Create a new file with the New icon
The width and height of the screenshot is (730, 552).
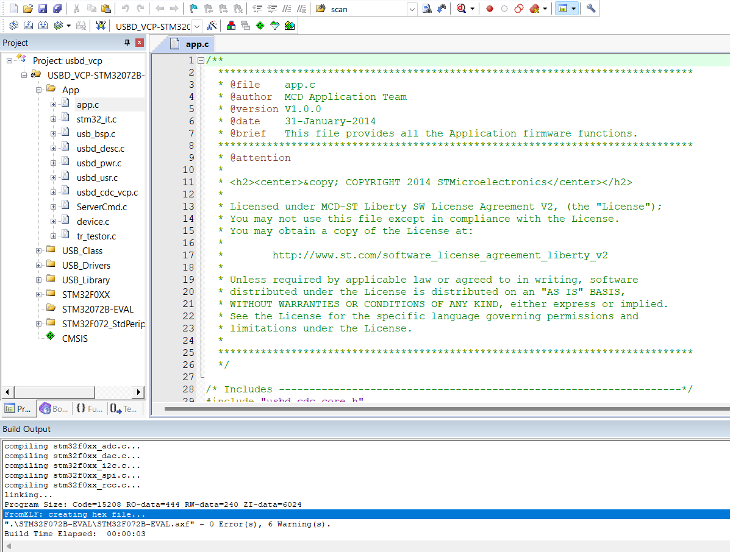[13, 9]
